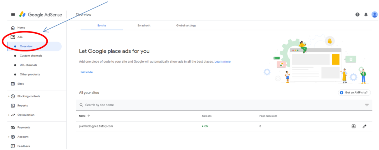Click the Home house icon
Viewport: 379px width, 150px height.
pos(13,28)
